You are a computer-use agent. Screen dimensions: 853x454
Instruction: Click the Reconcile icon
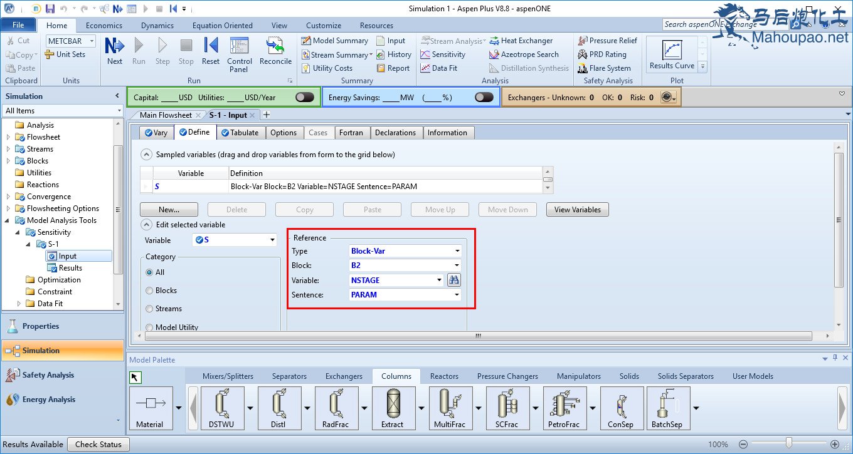point(275,51)
